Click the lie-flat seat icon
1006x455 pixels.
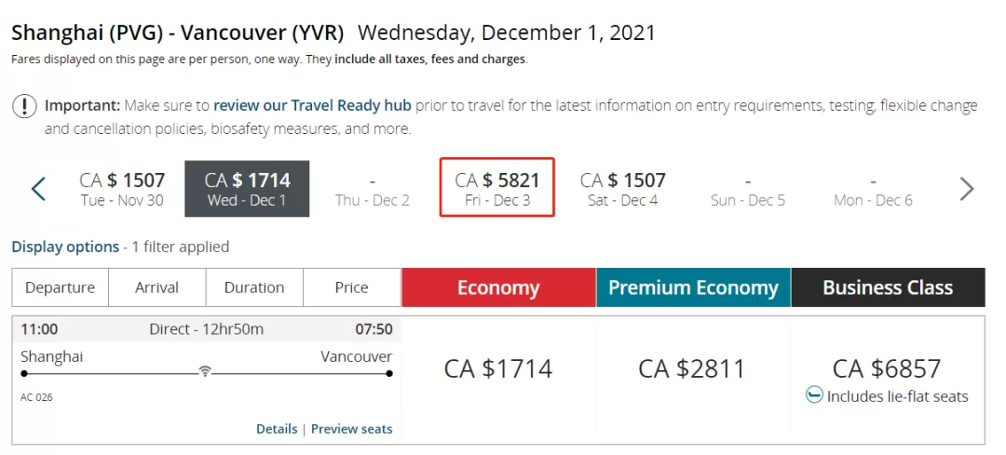point(814,395)
